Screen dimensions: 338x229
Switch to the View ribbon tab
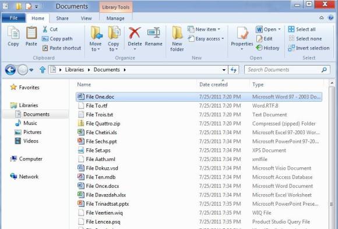[x=86, y=18]
